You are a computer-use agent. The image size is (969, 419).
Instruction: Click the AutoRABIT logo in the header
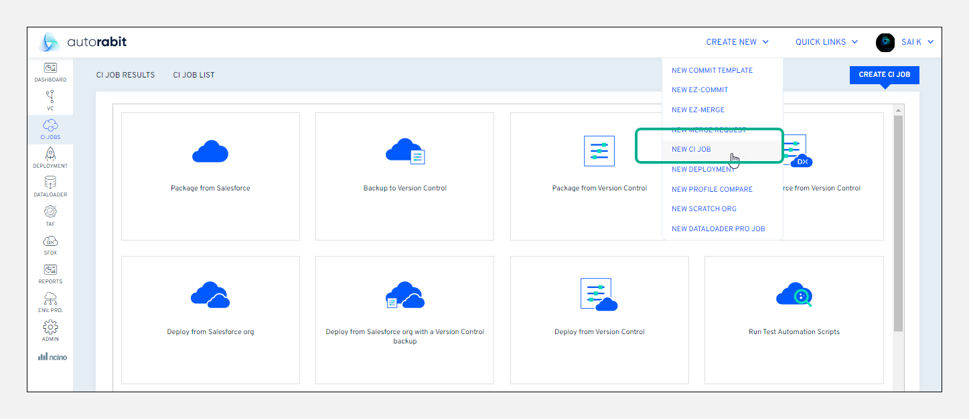(83, 41)
